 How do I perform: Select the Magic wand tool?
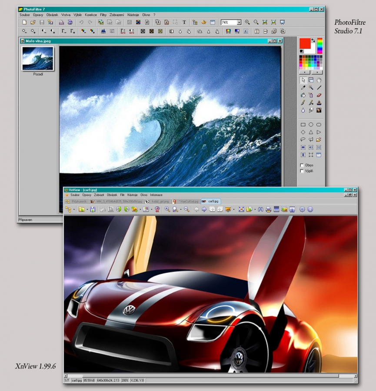311,88
